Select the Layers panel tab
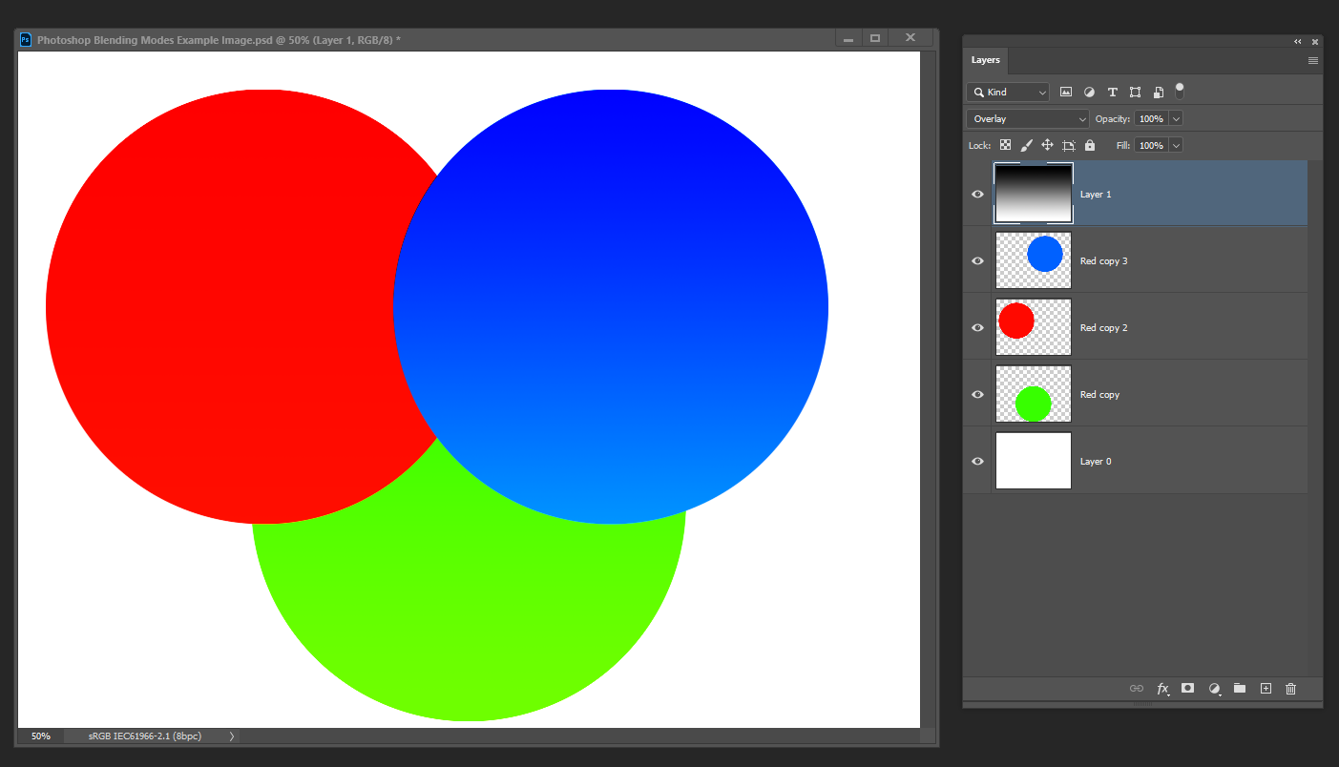Screen dimensions: 1339x767 pos(986,60)
